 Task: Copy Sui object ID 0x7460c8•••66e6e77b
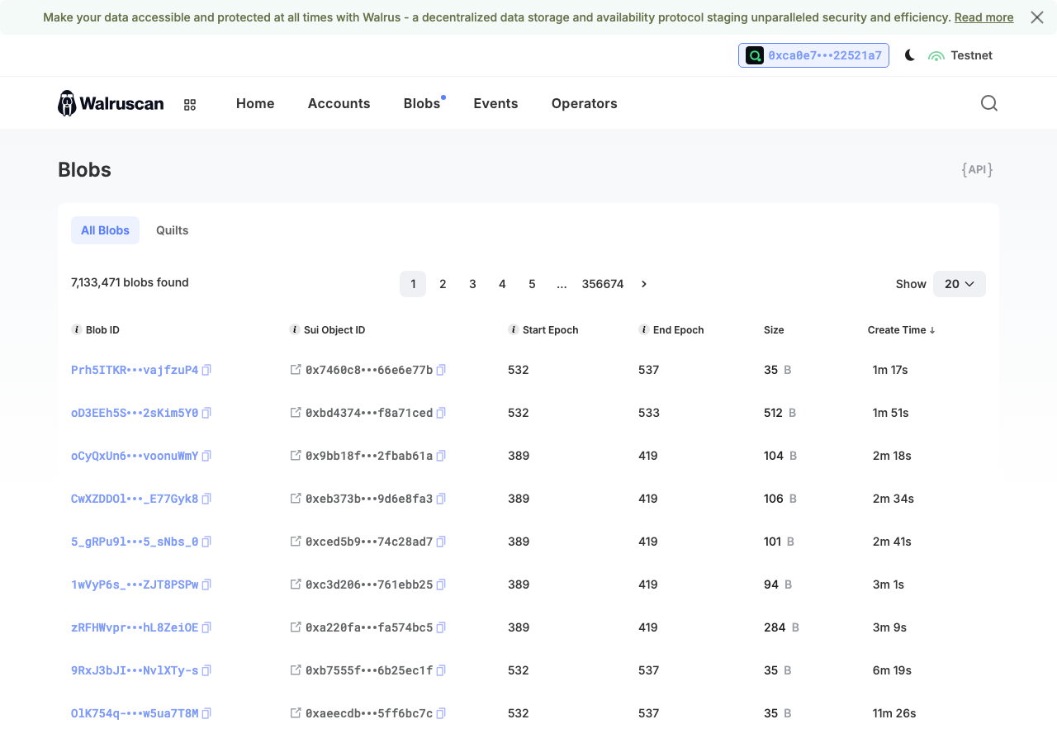441,370
